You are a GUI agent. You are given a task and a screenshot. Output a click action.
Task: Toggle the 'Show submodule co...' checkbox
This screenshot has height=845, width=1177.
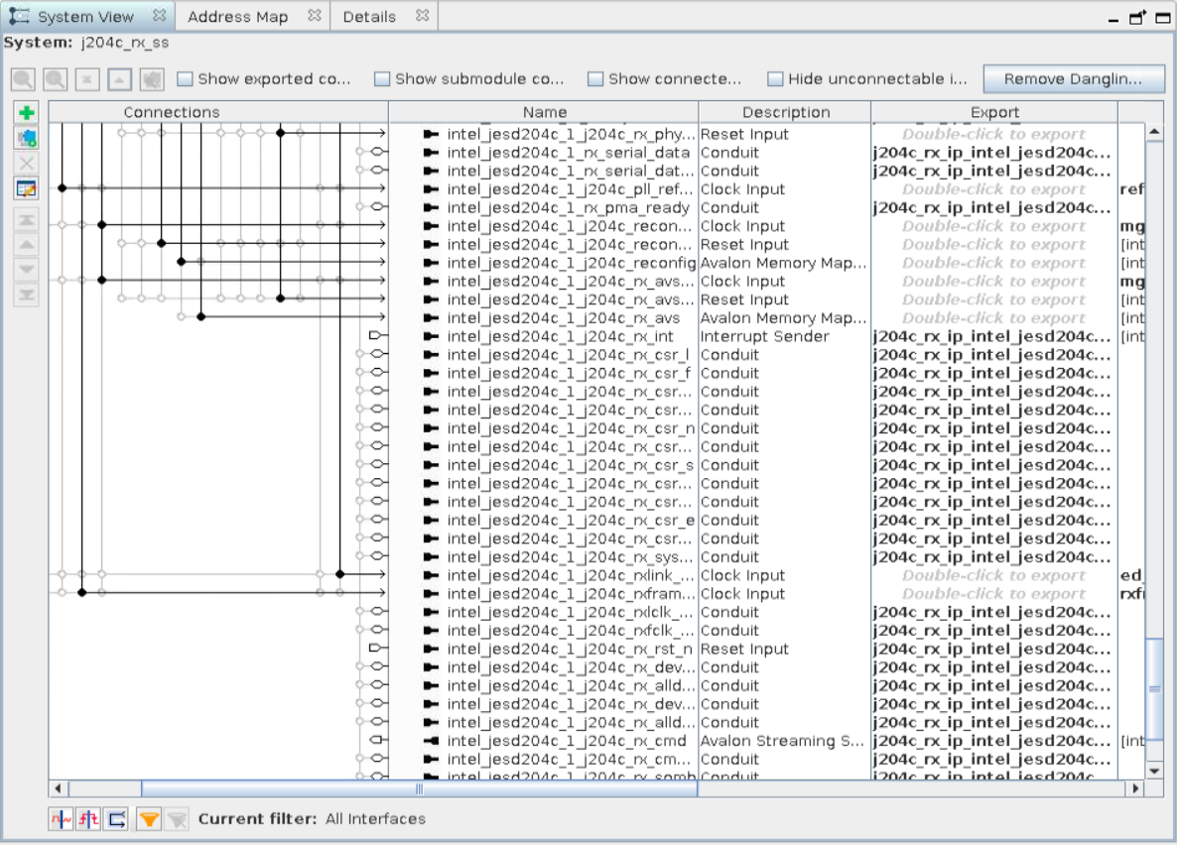[x=382, y=79]
